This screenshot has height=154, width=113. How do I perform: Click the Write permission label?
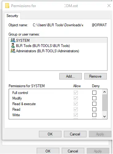point(16,115)
